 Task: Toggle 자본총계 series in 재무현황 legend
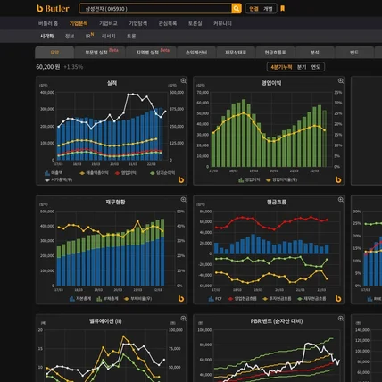pyautogui.click(x=80, y=298)
